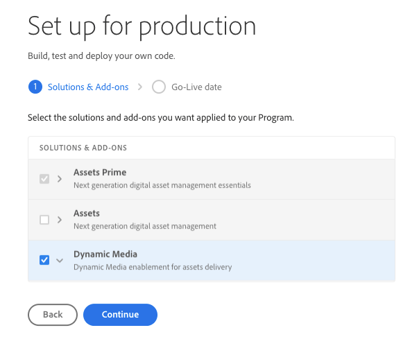Collapse the Dynamic Media row chevron
Image resolution: width=419 pixels, height=364 pixels.
[x=60, y=261]
